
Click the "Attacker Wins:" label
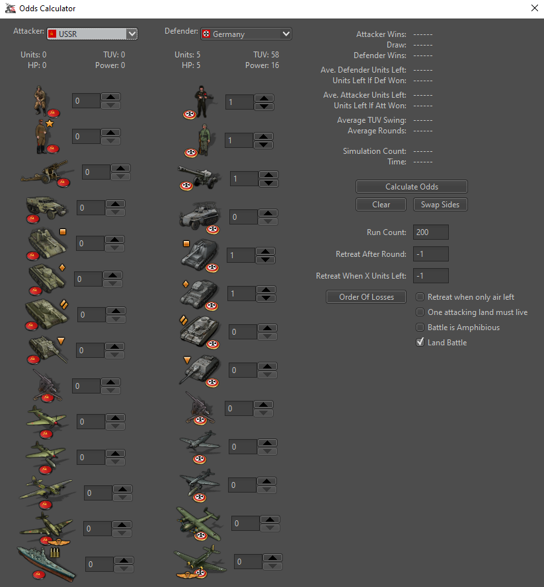click(381, 34)
